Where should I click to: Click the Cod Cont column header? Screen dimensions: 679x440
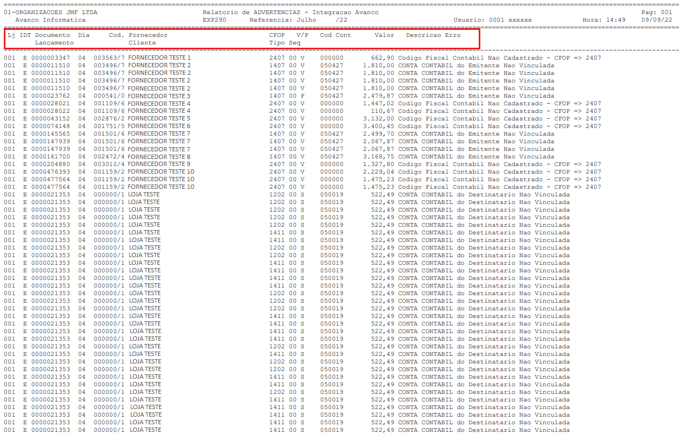tap(335, 35)
